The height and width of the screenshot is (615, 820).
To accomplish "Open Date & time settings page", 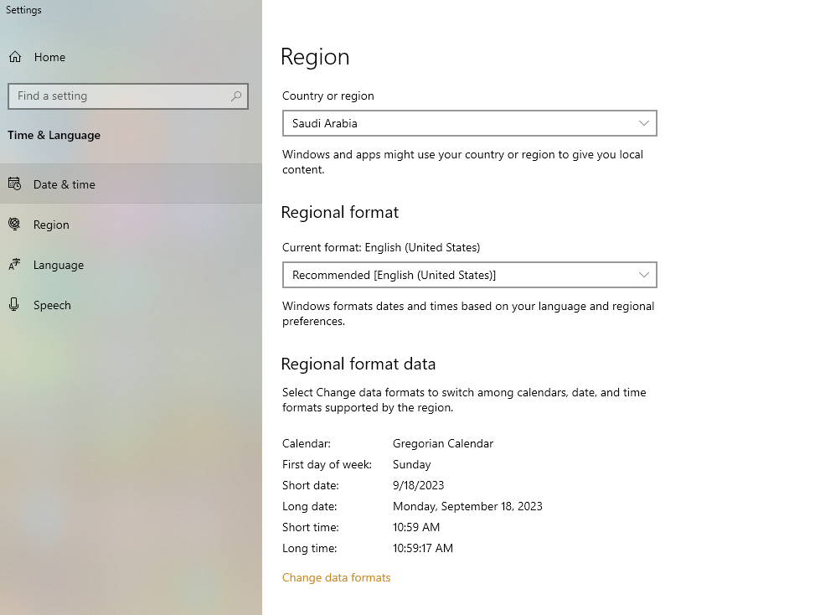I will (131, 184).
